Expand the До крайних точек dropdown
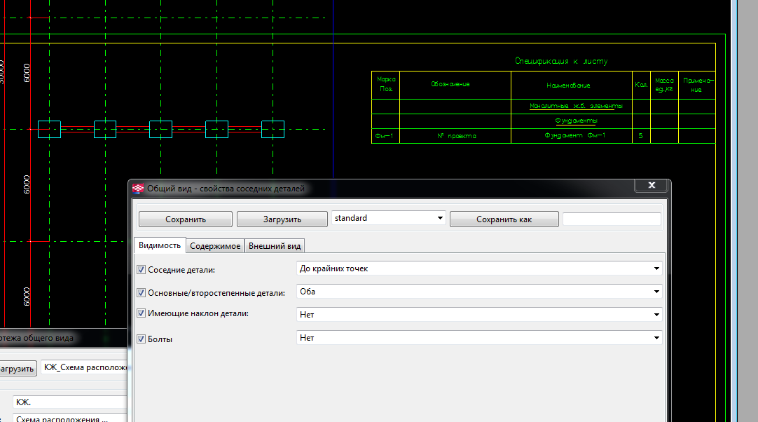The image size is (758, 422). 479,268
